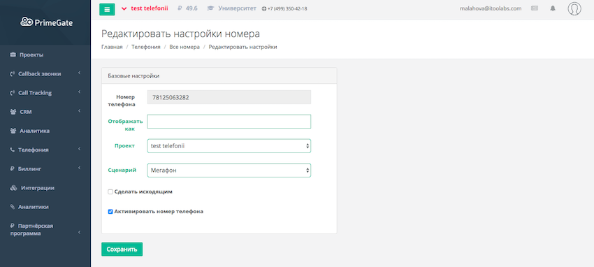Enable the Сделать исходящим checkbox

tap(110, 192)
